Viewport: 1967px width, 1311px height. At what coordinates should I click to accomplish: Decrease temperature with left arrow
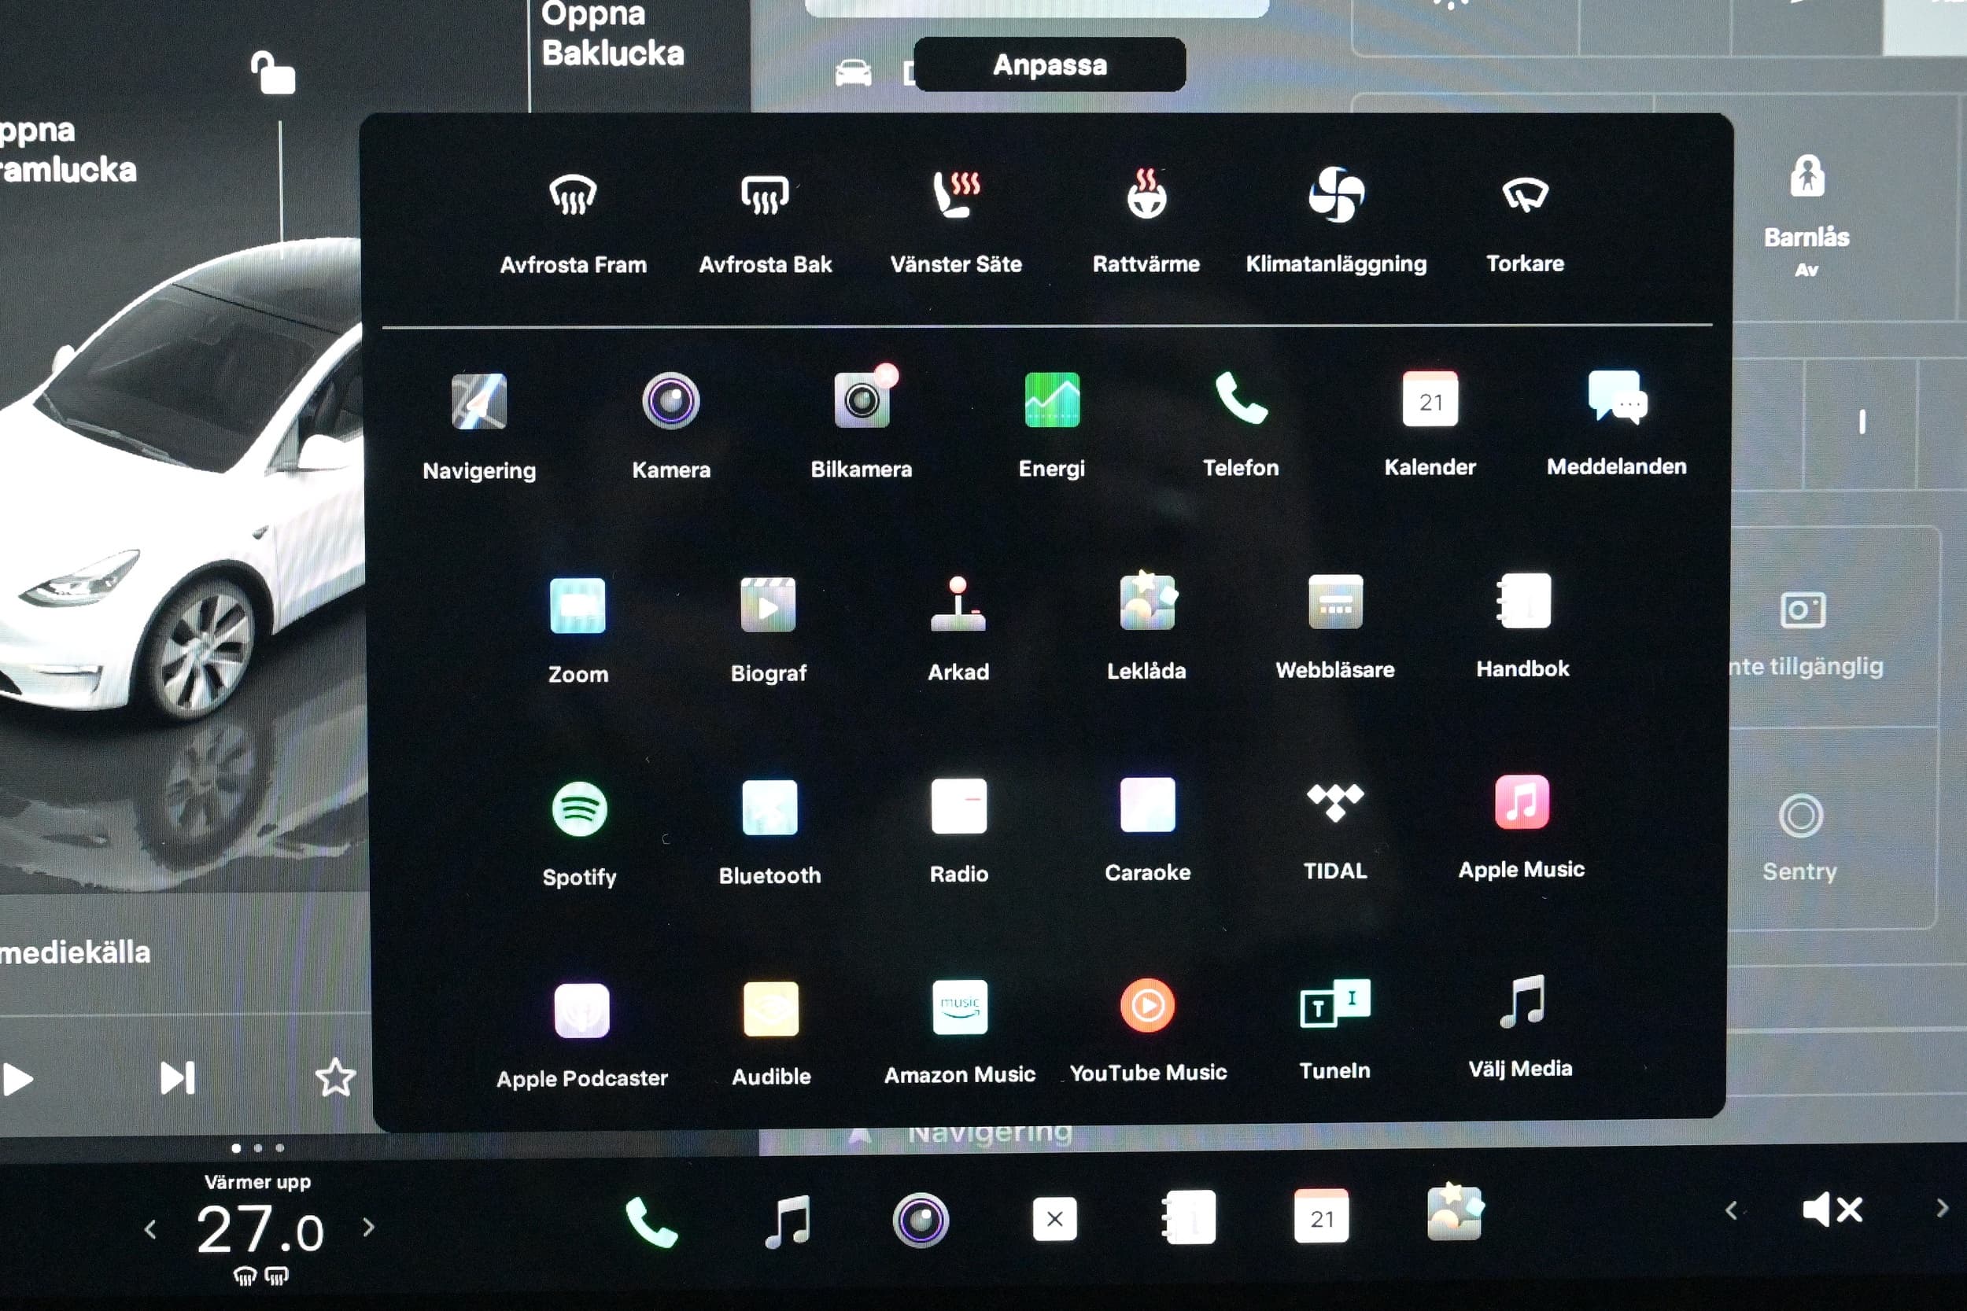tap(150, 1229)
